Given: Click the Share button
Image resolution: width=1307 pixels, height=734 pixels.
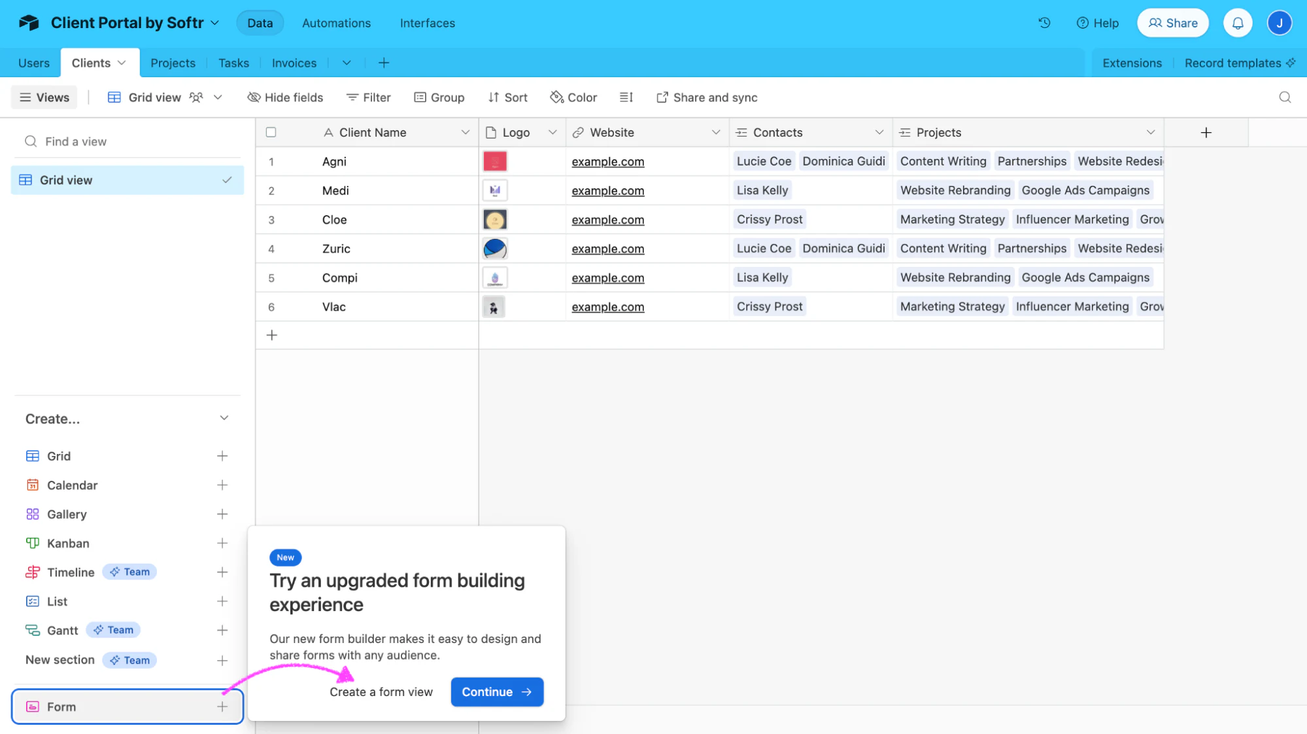Looking at the screenshot, I should click(x=1173, y=23).
